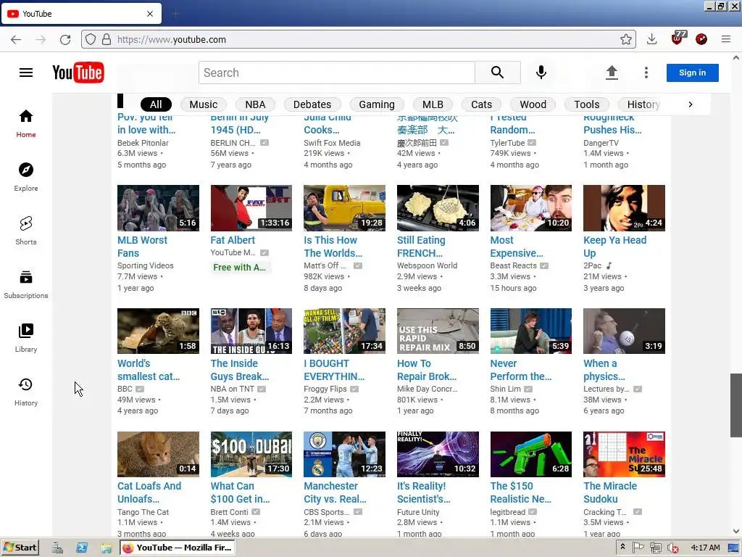Start voice search with the microphone
The height and width of the screenshot is (557, 742).
[x=541, y=73]
